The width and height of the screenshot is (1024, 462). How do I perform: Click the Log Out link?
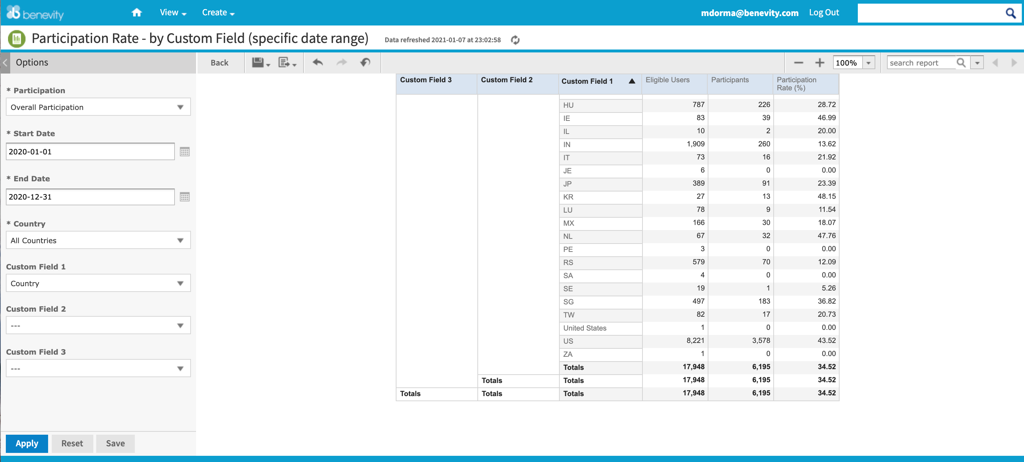coord(824,13)
